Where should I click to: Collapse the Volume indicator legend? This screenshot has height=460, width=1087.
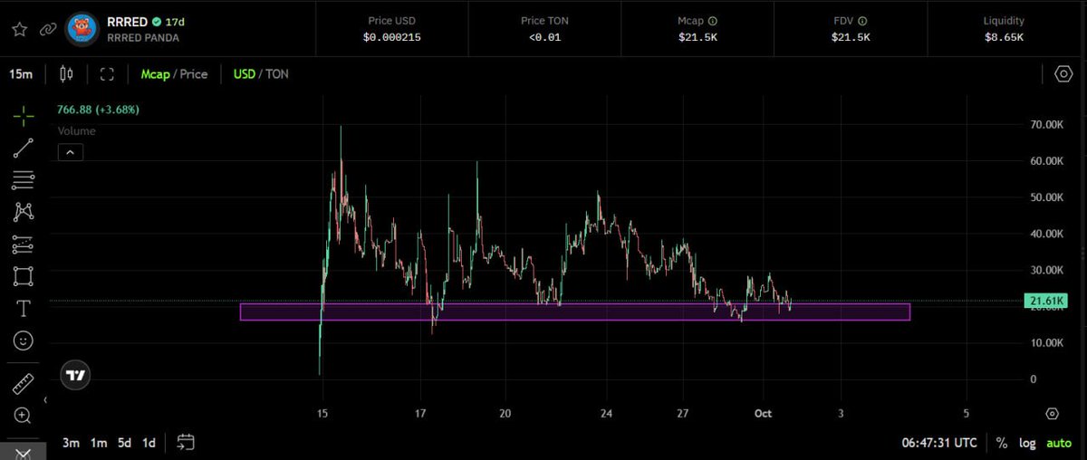tap(71, 152)
